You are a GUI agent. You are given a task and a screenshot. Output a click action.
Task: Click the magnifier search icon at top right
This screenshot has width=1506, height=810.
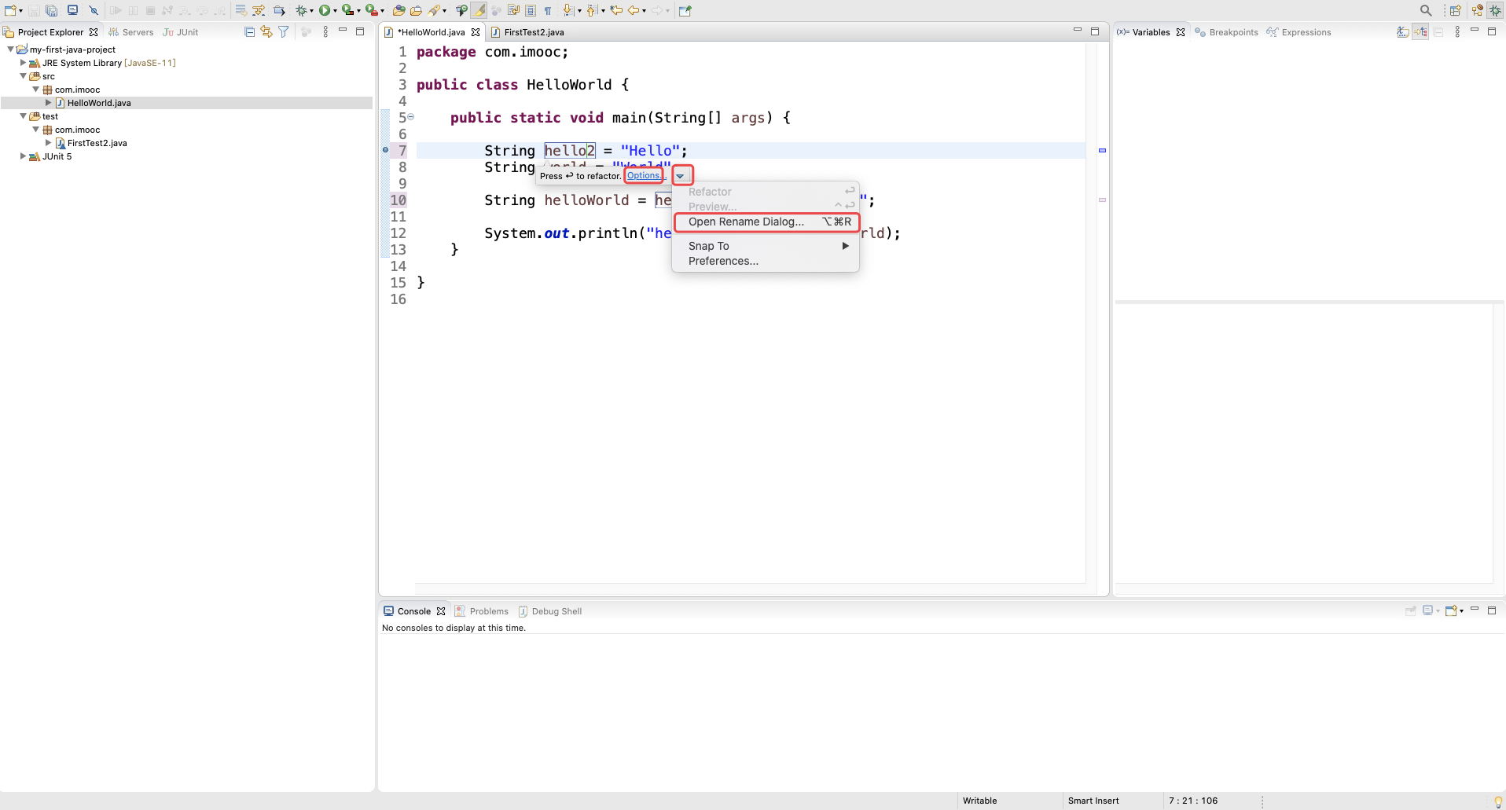tap(1425, 10)
